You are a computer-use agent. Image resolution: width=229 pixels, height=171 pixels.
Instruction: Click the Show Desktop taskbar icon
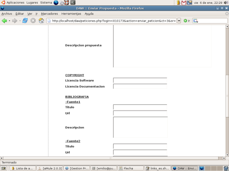click(x=3, y=168)
